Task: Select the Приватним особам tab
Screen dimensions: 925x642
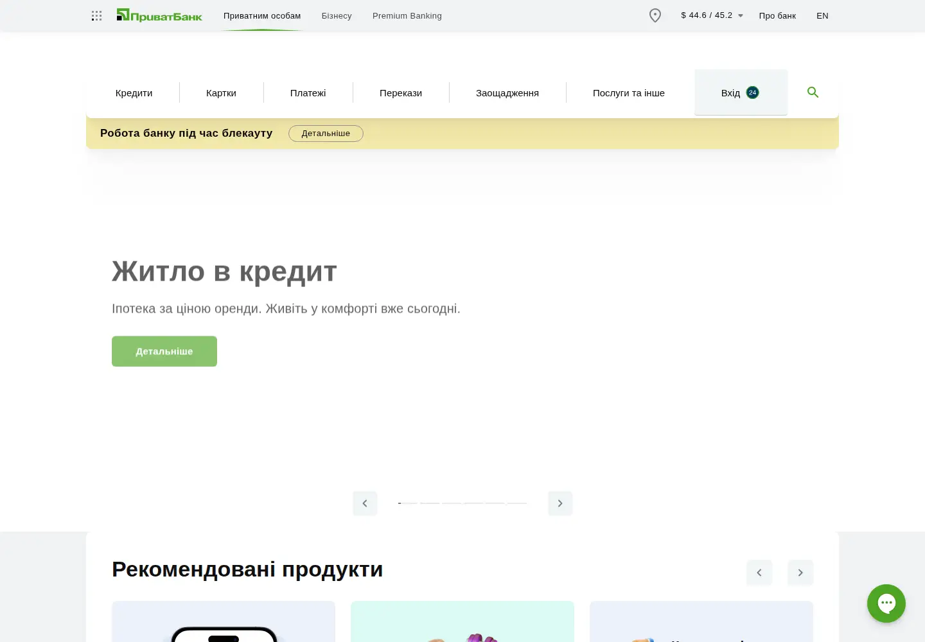Action: (x=262, y=15)
